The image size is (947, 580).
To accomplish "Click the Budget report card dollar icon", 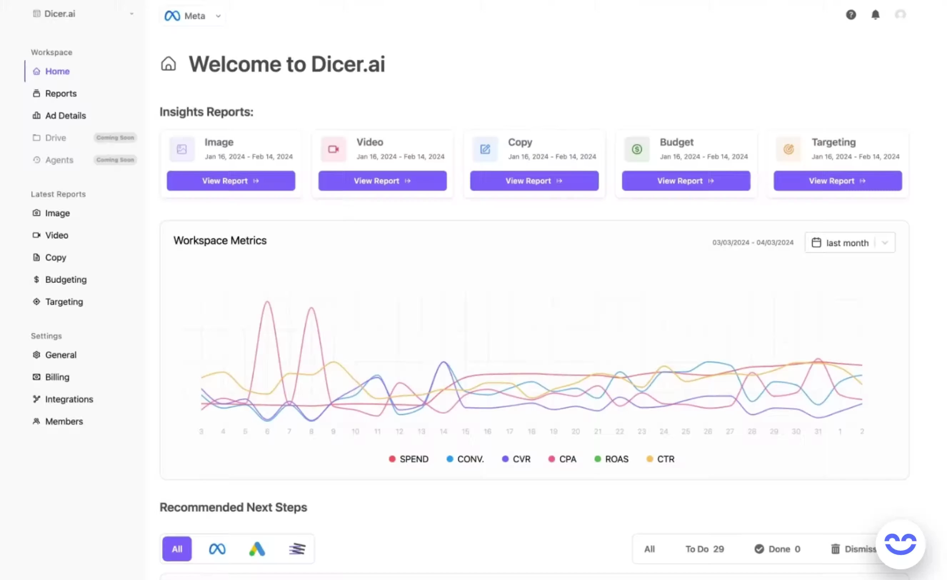I will pyautogui.click(x=637, y=149).
